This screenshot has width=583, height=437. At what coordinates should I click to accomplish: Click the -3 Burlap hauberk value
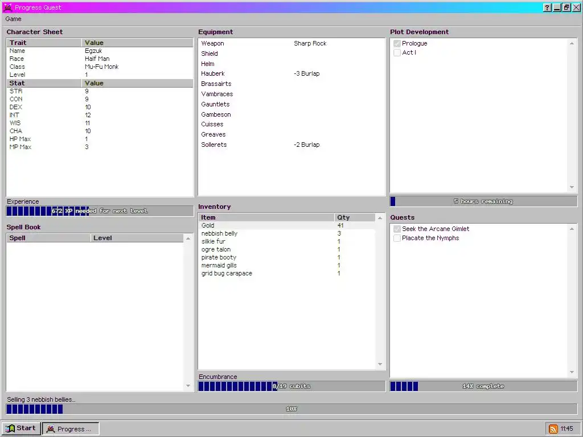307,73
